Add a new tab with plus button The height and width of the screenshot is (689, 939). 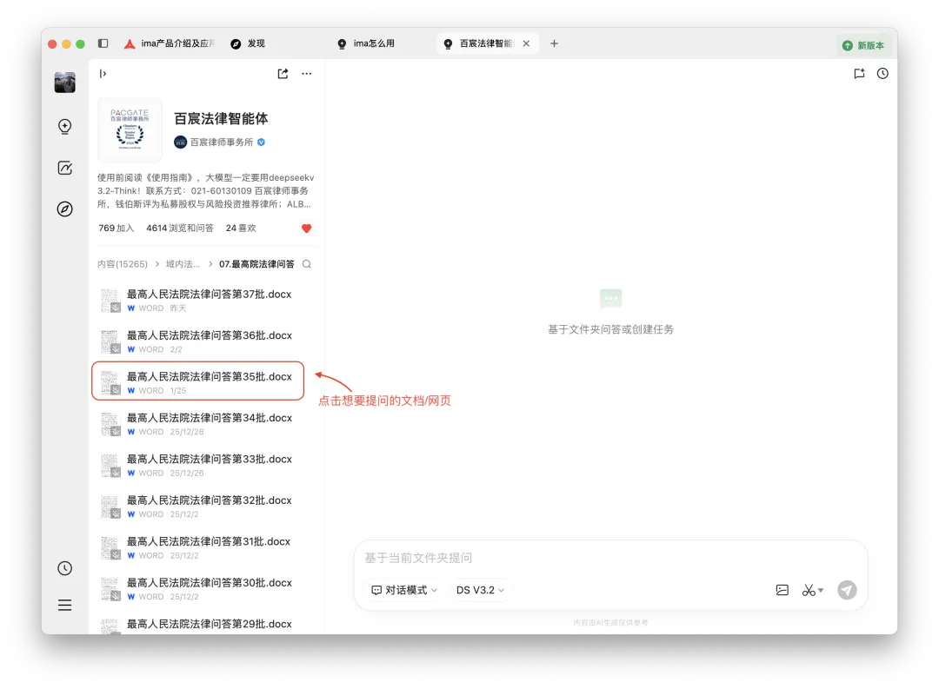tap(554, 43)
